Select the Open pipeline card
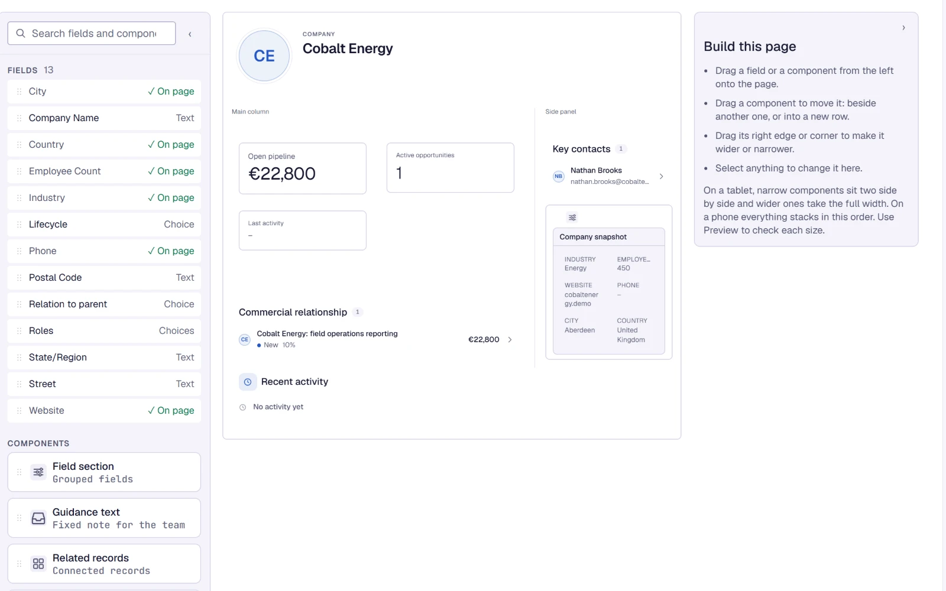This screenshot has height=591, width=946. click(x=302, y=168)
